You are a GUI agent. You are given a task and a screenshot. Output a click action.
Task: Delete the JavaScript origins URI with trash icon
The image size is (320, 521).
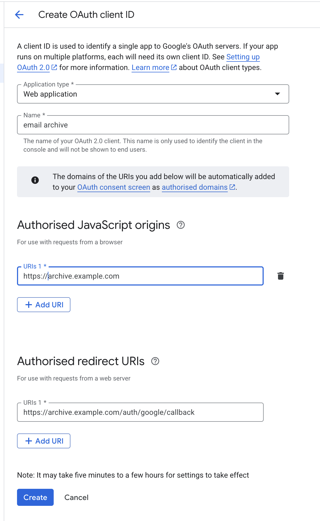click(281, 276)
